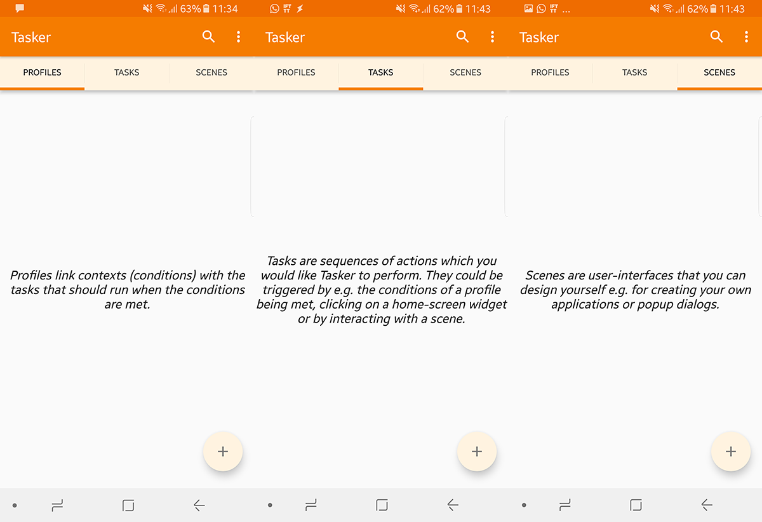The image size is (762, 522).
Task: Tap message notification icon in 11:34 status bar
Action: click(20, 9)
